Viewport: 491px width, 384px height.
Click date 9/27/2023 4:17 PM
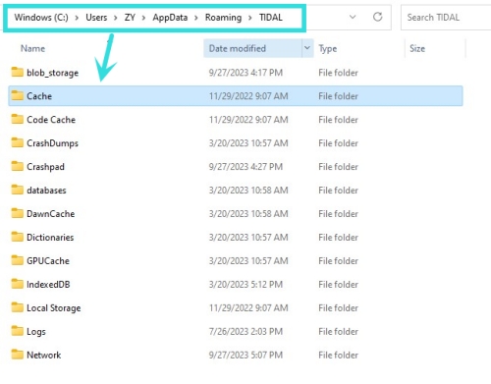[x=245, y=73]
